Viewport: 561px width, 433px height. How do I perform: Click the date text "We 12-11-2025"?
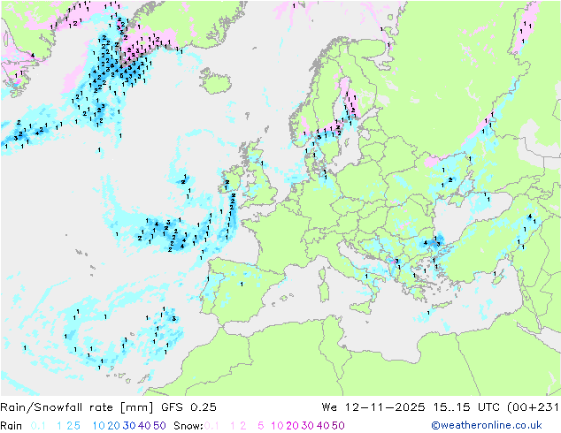pyautogui.click(x=373, y=407)
